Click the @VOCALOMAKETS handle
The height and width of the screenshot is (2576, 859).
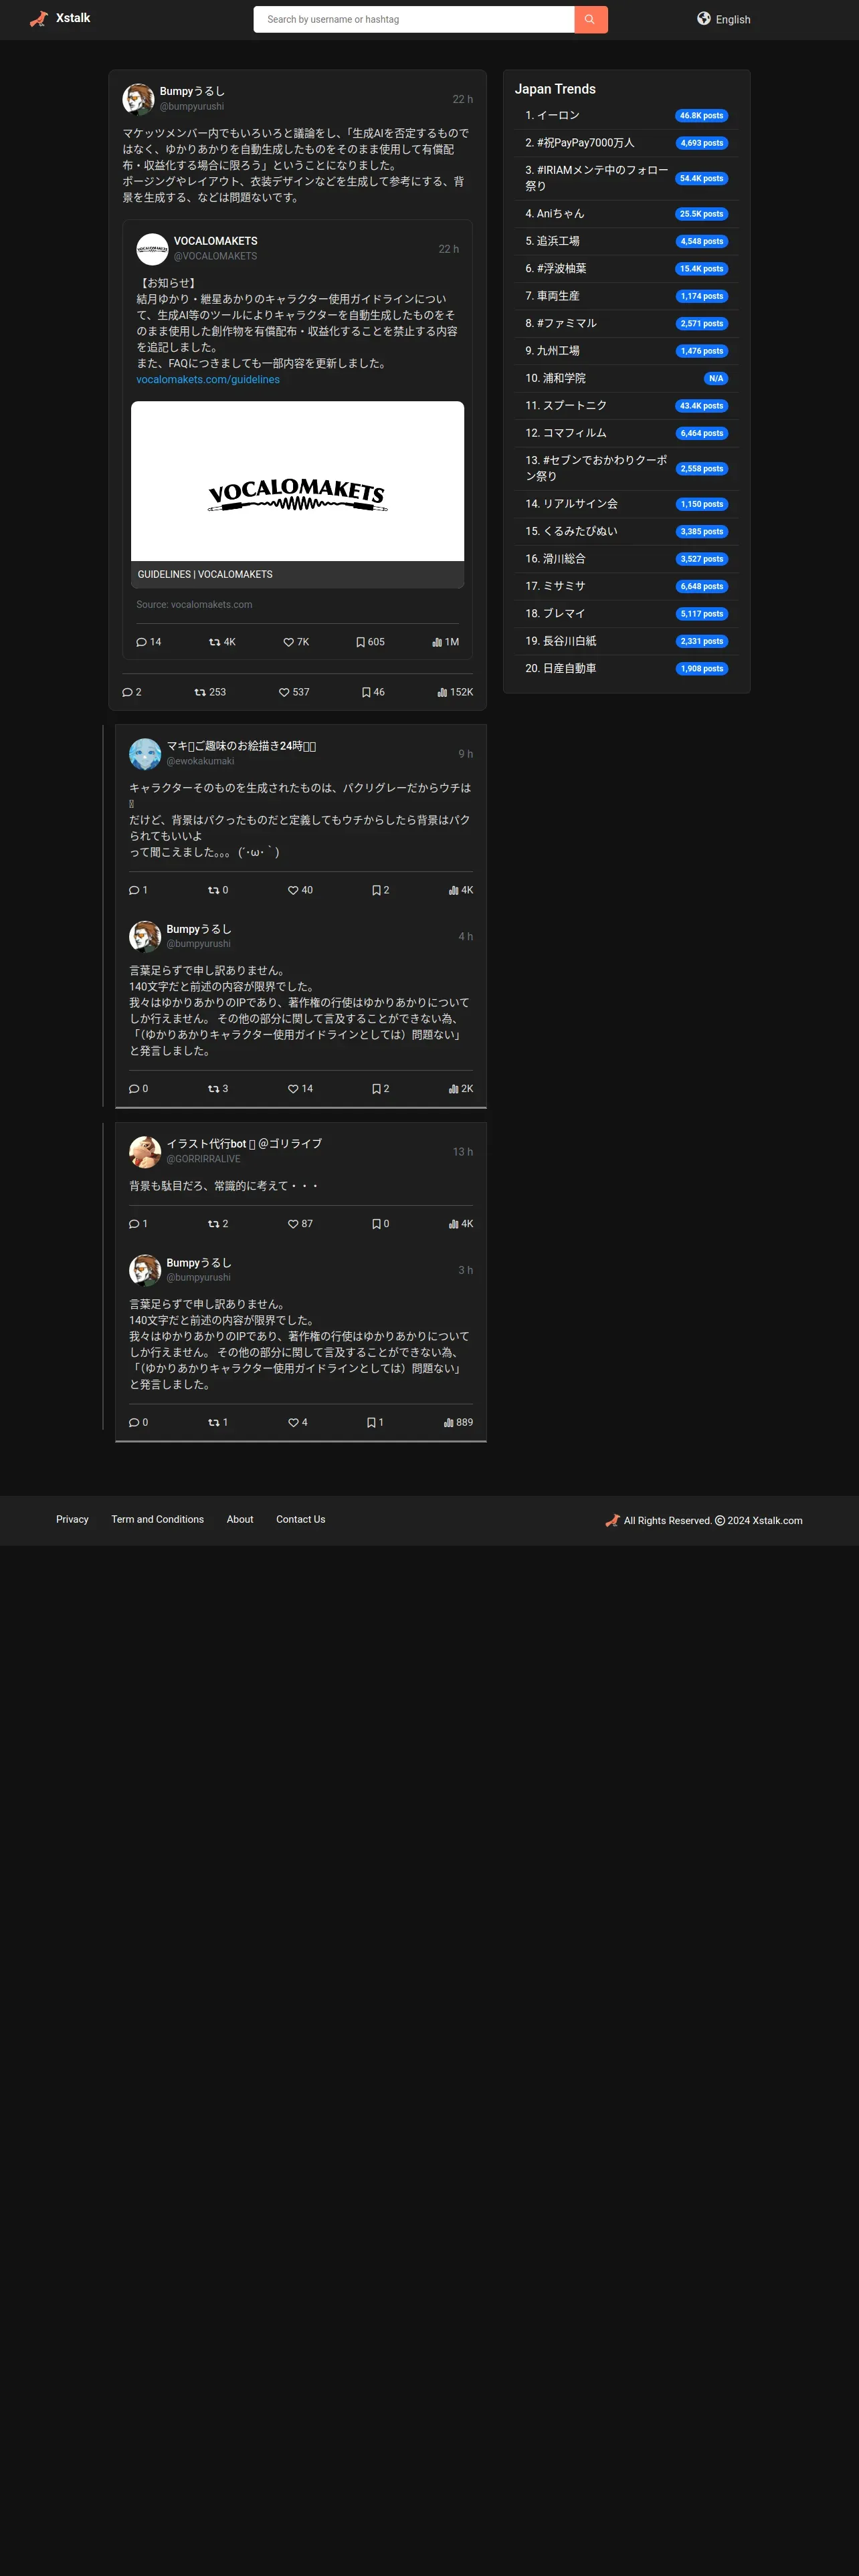pyautogui.click(x=215, y=257)
